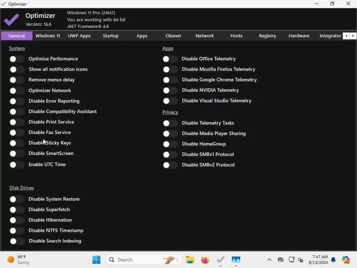Show hidden system tray icons
Viewport: 357px width, 268px height.
tap(269, 260)
